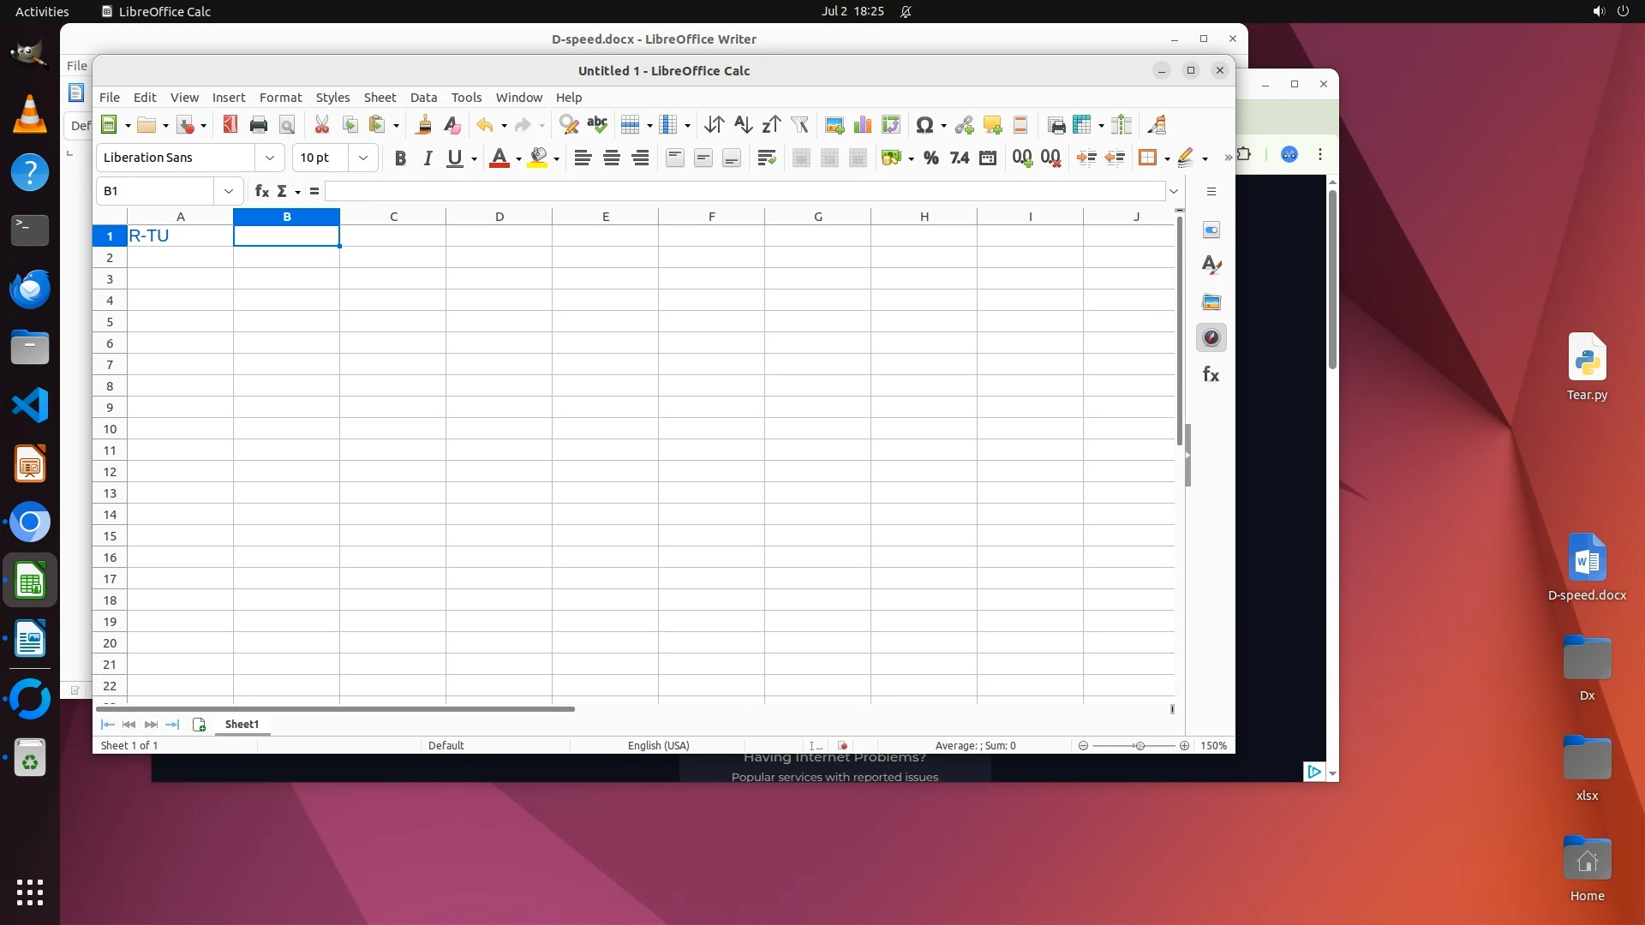Export directly as PDF icon
This screenshot has height=925, width=1645.
point(230,125)
